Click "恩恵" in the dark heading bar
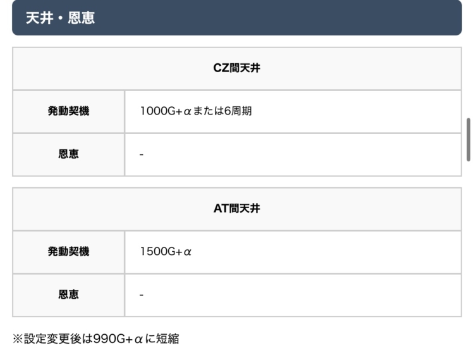Screen dimensions: 474x355 click(82, 18)
